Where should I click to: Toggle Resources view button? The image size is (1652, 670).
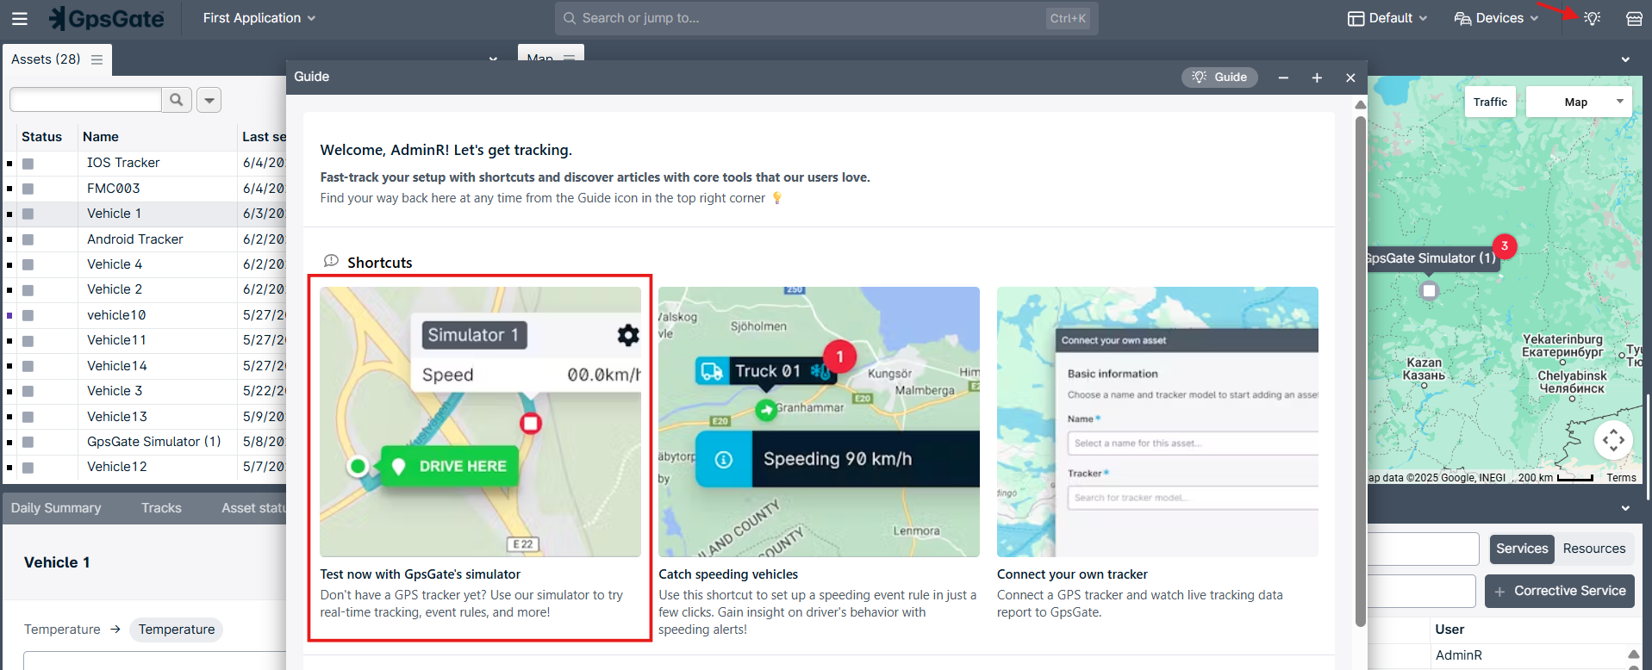click(x=1593, y=549)
